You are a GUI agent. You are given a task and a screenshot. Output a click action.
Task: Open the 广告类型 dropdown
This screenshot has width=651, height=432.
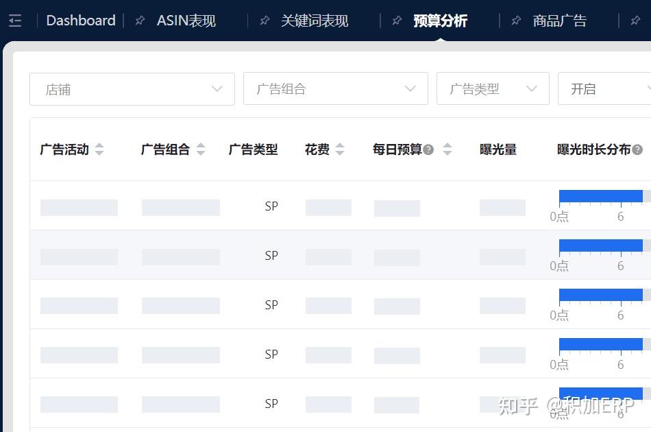coord(493,88)
